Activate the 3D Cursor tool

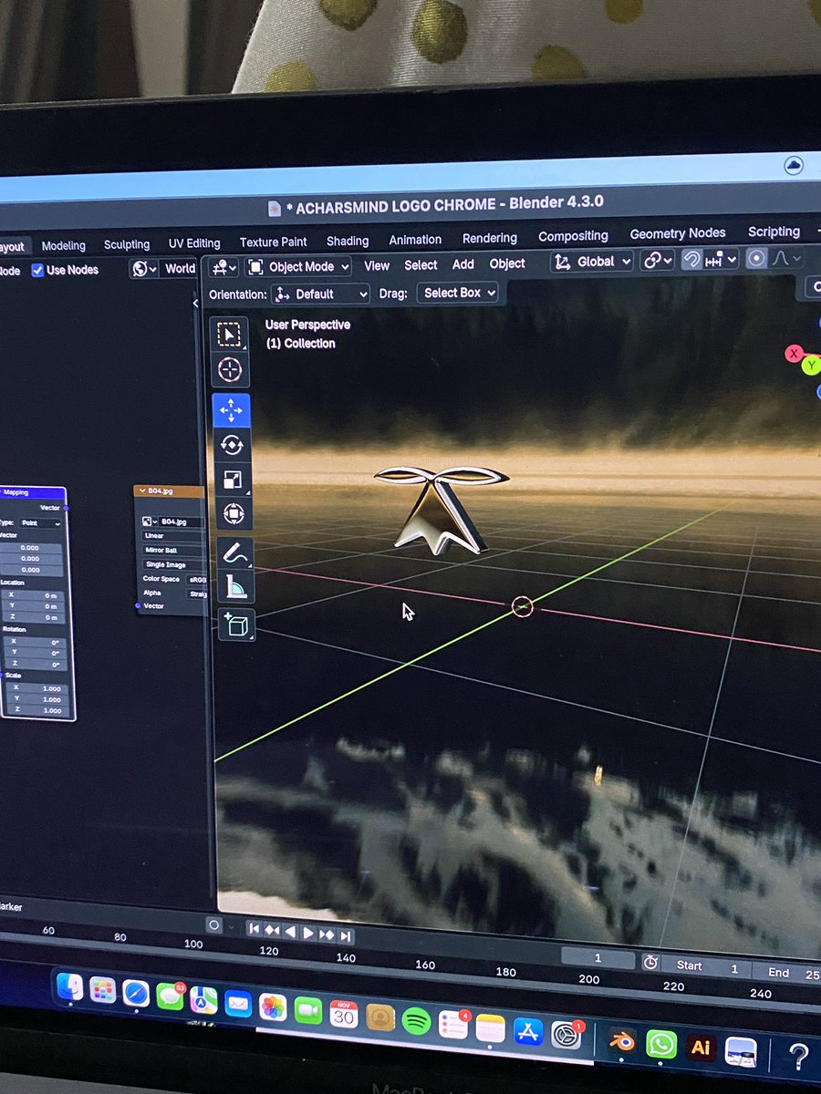pyautogui.click(x=230, y=370)
